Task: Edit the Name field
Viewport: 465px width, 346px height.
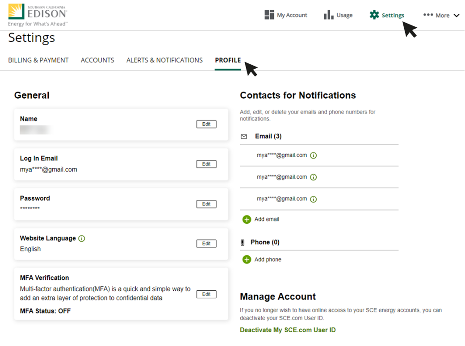Action: pos(206,124)
